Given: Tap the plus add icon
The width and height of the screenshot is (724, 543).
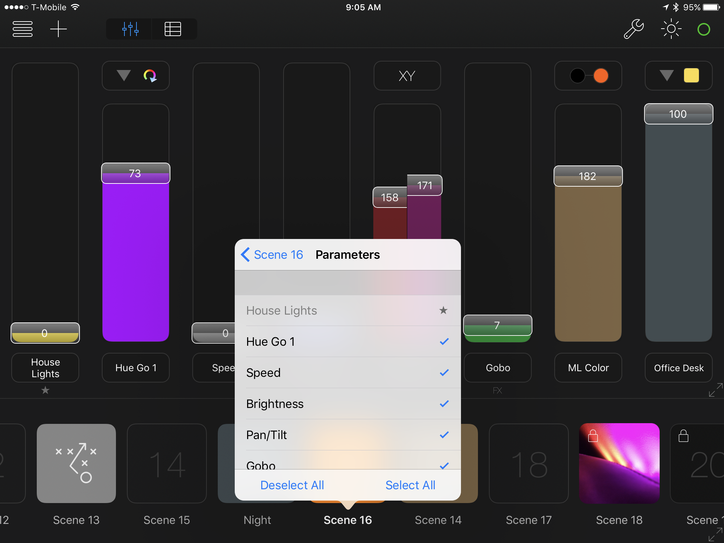Looking at the screenshot, I should pos(58,29).
